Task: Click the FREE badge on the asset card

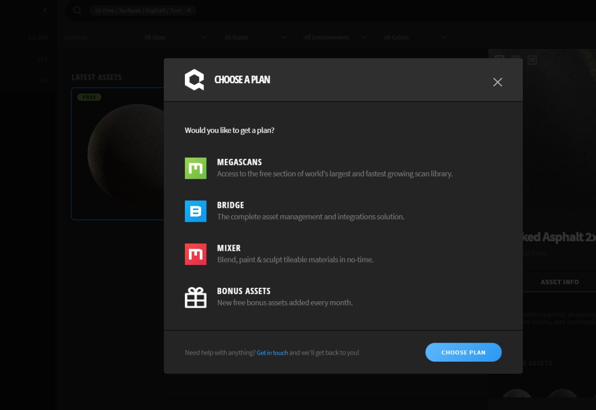Action: (89, 97)
